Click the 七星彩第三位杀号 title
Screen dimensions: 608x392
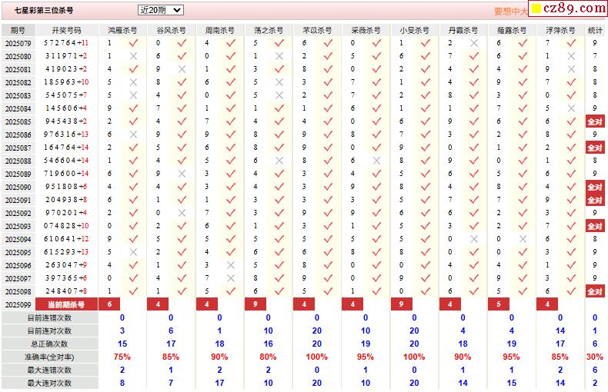pos(44,10)
